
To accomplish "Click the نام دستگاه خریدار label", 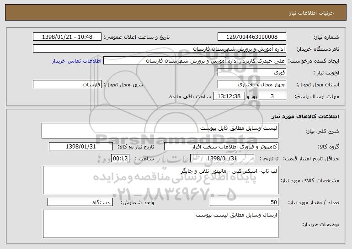I will coord(318,49).
